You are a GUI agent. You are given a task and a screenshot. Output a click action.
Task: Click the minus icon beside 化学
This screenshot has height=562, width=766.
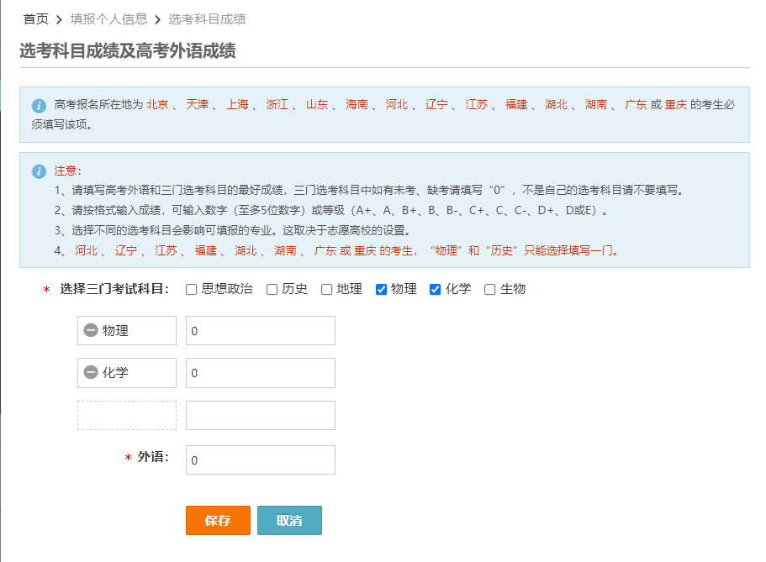pyautogui.click(x=91, y=373)
